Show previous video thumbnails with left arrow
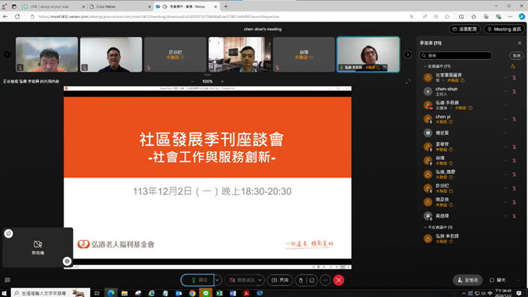The height and width of the screenshot is (297, 528). click(7, 55)
